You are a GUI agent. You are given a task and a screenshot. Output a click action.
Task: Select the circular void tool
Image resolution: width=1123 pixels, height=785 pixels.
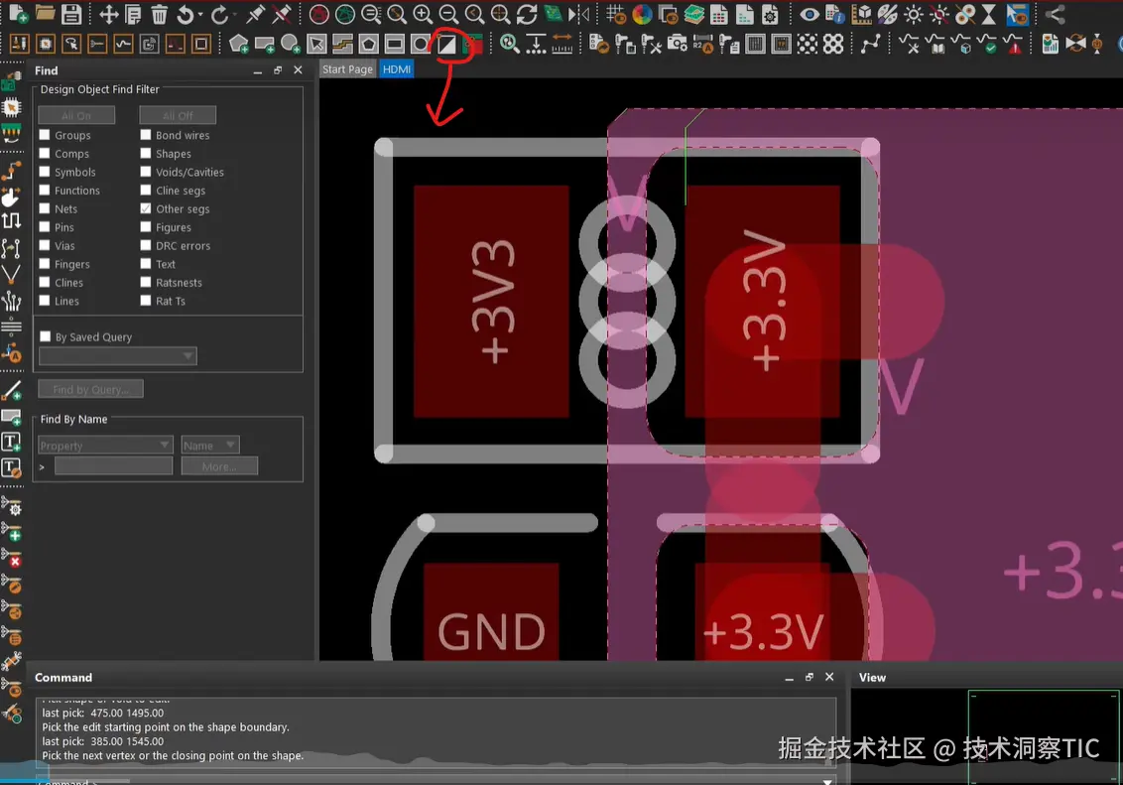click(421, 45)
